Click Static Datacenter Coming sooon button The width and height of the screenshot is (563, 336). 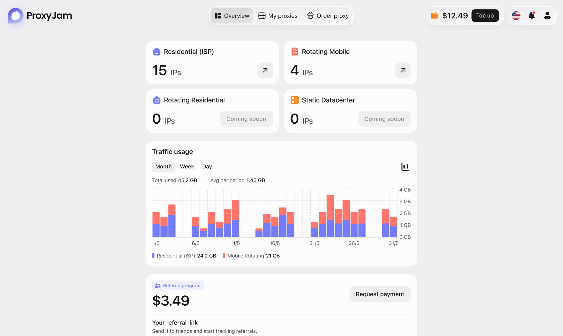coord(384,119)
